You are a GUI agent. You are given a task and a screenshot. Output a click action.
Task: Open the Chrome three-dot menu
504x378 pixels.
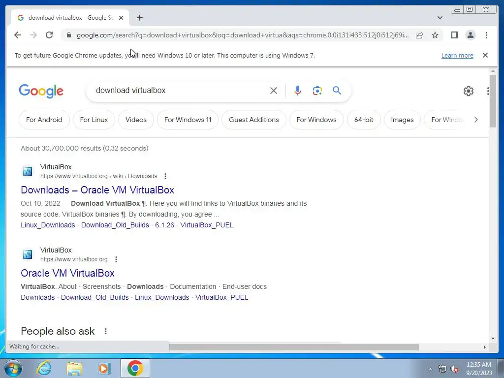486,35
